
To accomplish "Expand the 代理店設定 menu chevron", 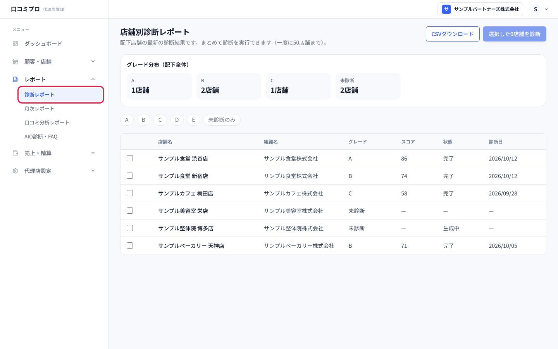I will pos(93,171).
